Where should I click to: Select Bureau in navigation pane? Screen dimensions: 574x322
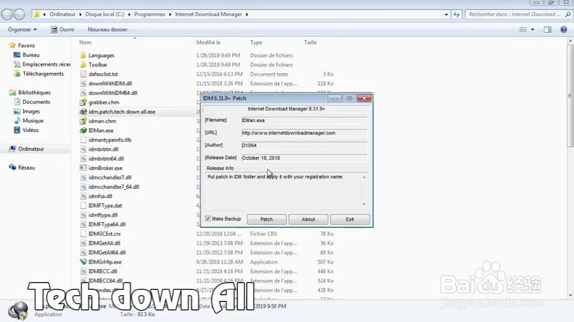coord(31,55)
